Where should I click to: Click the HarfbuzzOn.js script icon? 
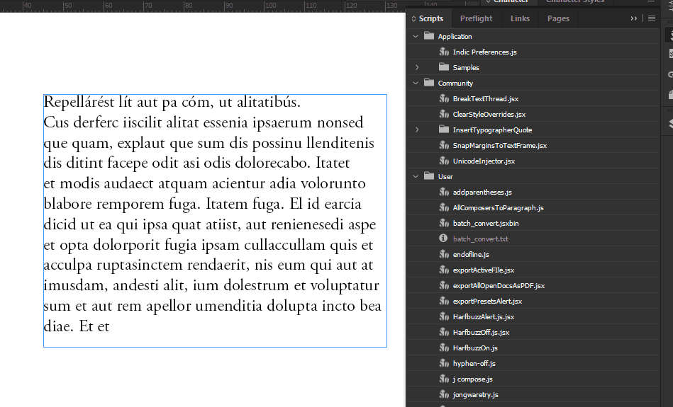pos(444,348)
